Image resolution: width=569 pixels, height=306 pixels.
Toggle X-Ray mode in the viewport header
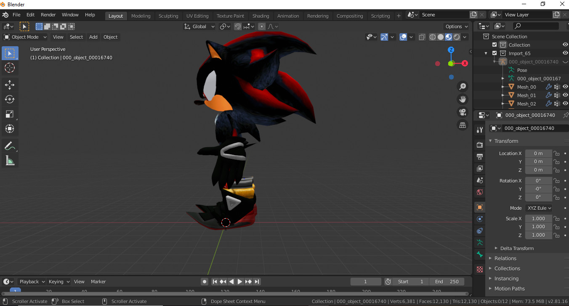point(422,37)
